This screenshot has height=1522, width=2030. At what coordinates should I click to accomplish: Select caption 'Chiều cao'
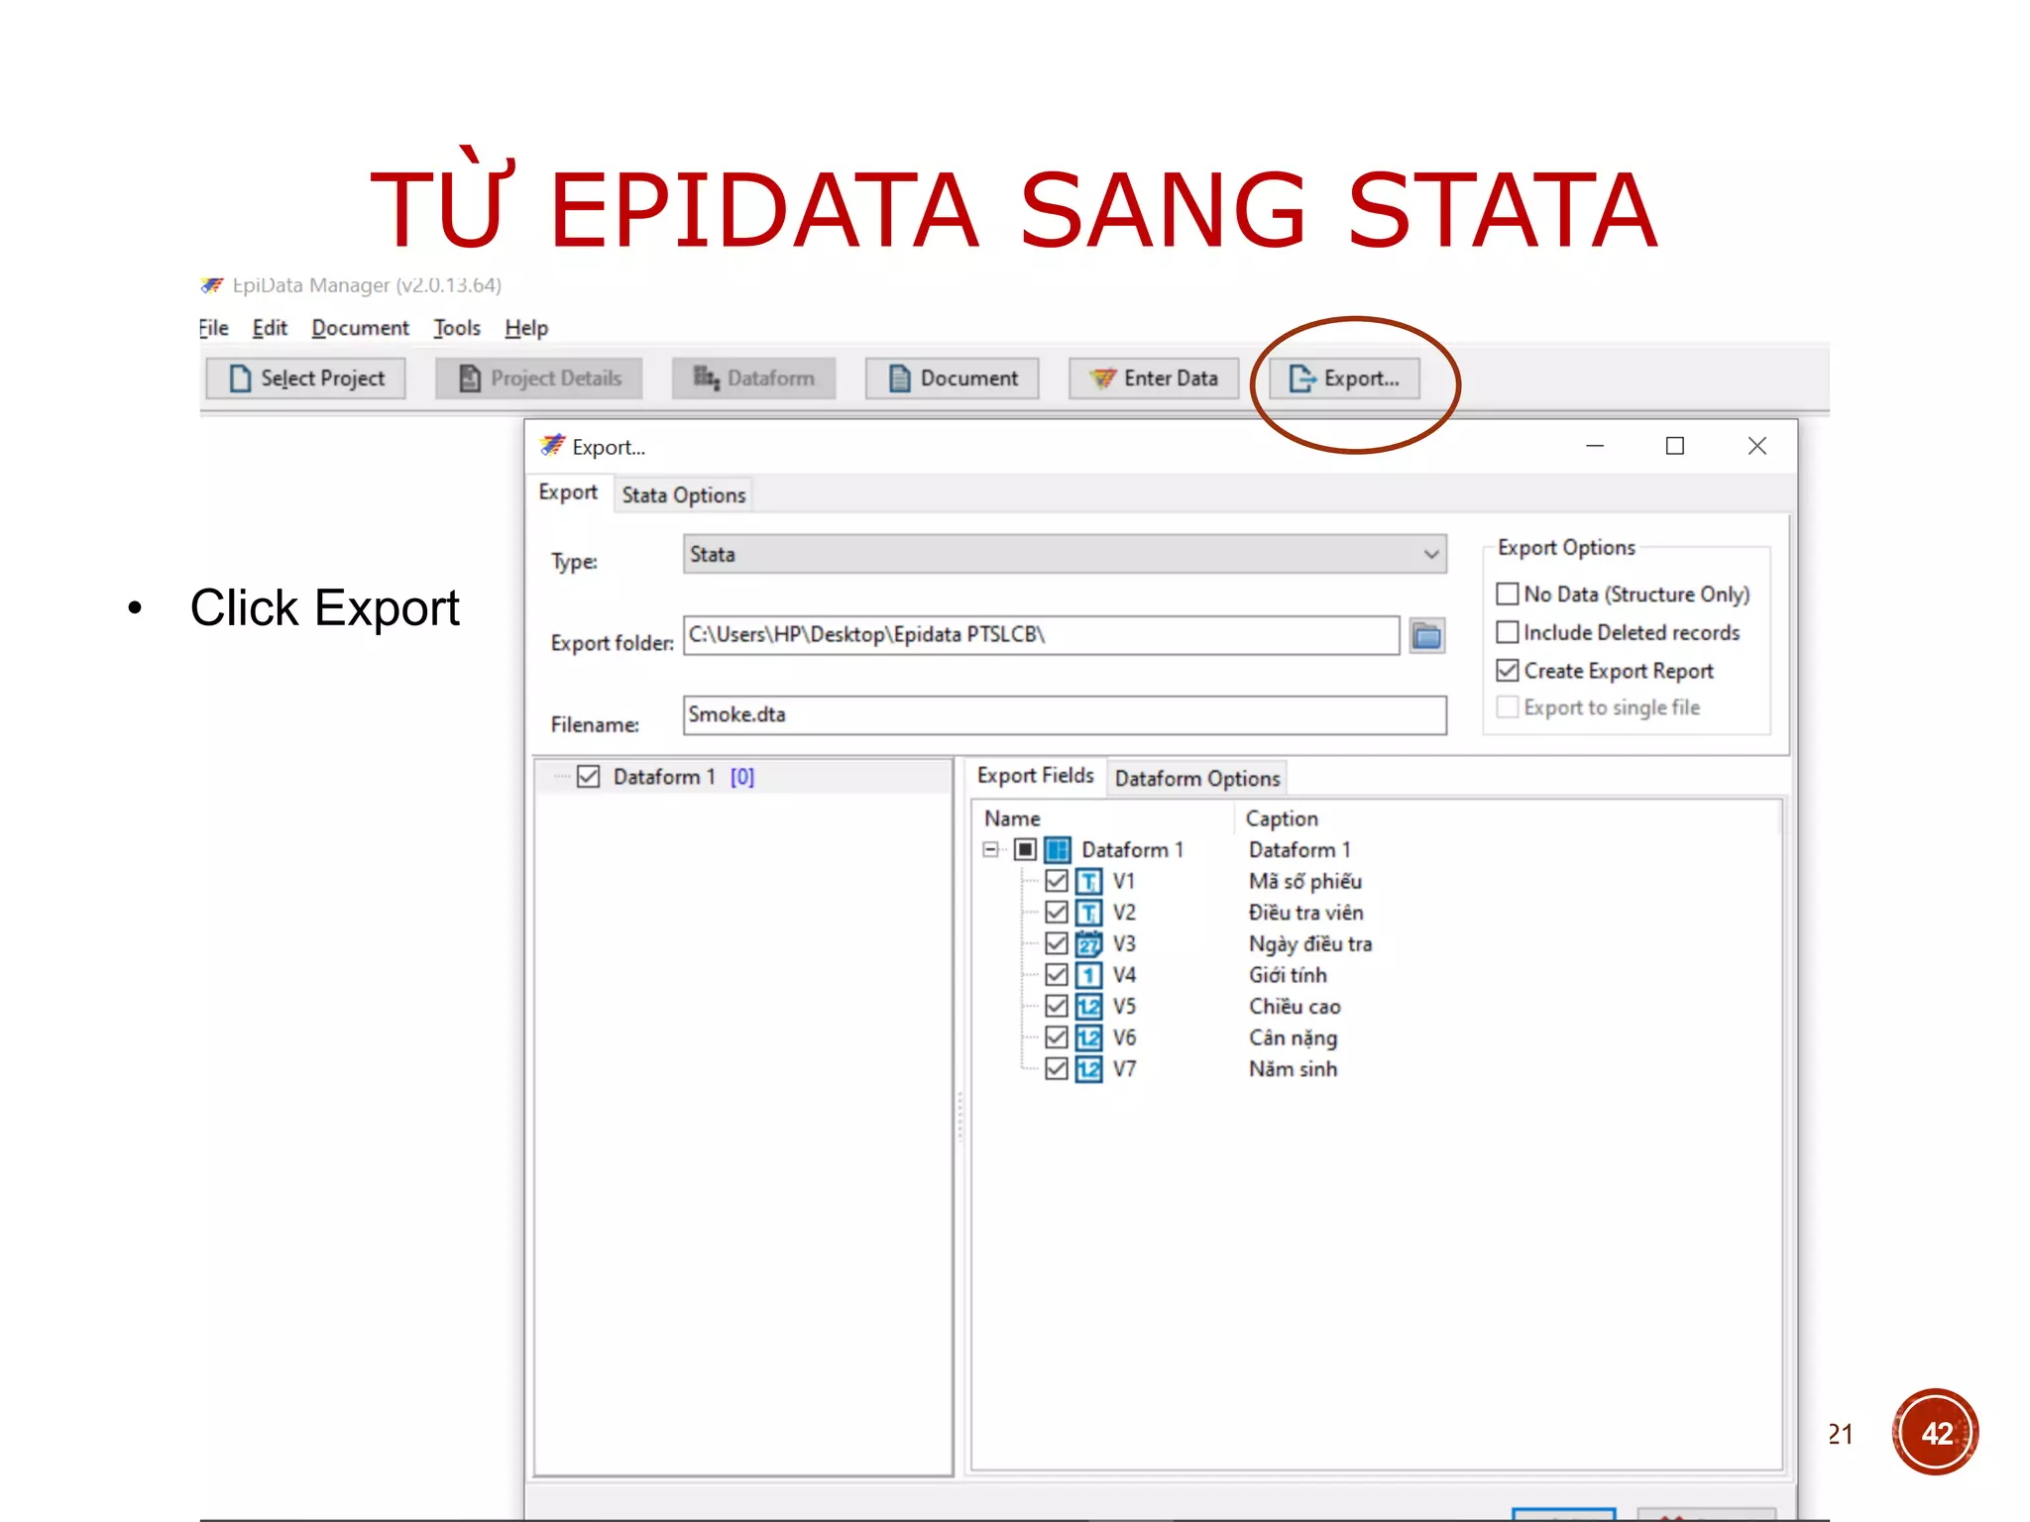point(1295,1007)
